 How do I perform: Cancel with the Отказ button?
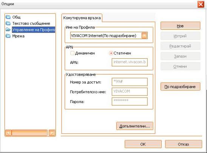click(x=184, y=144)
